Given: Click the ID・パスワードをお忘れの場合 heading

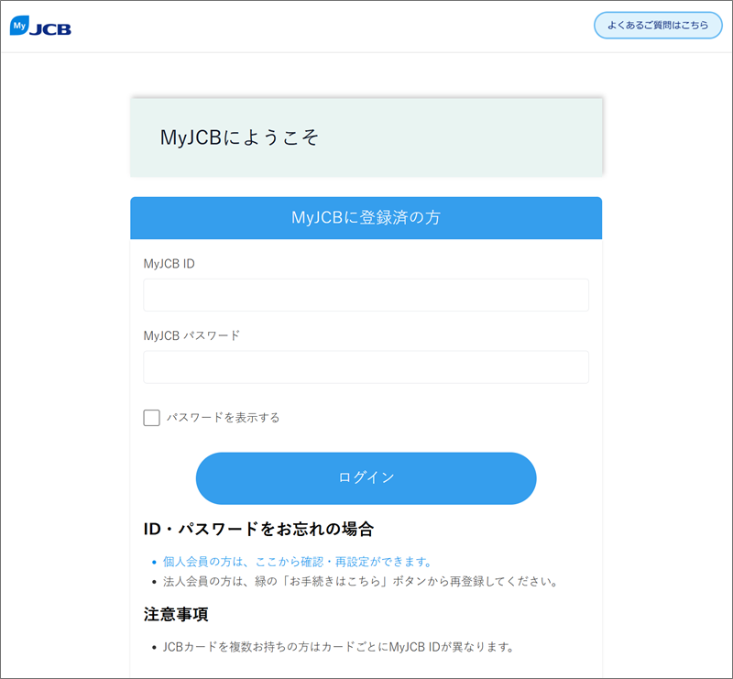Looking at the screenshot, I should (x=258, y=529).
